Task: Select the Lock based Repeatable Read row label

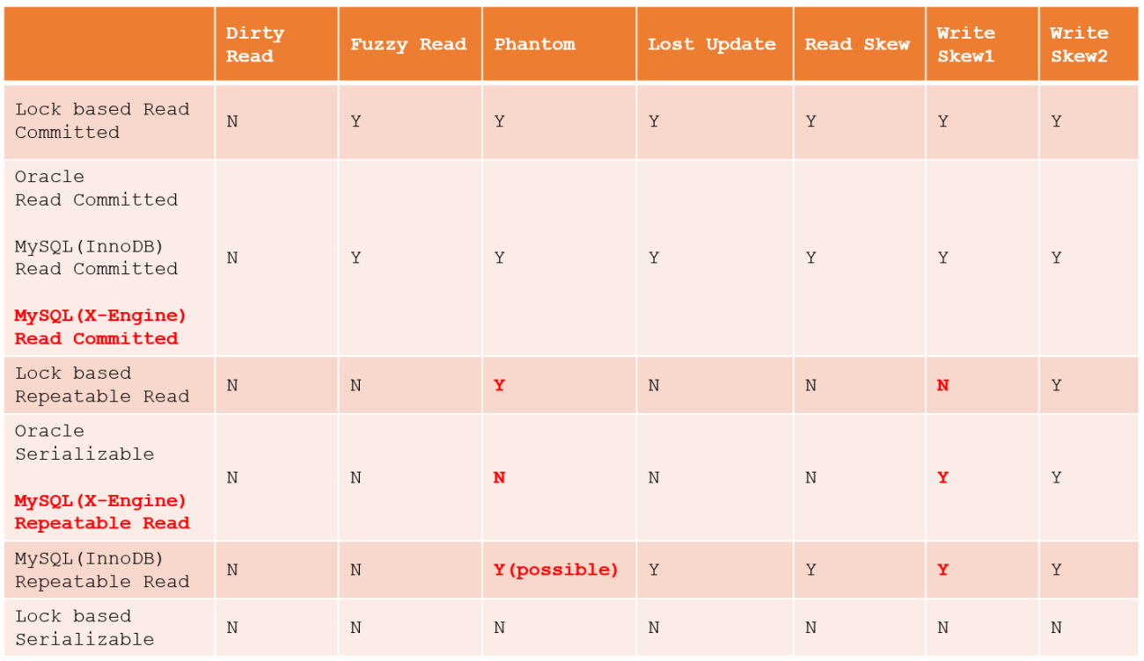Action: pos(102,385)
